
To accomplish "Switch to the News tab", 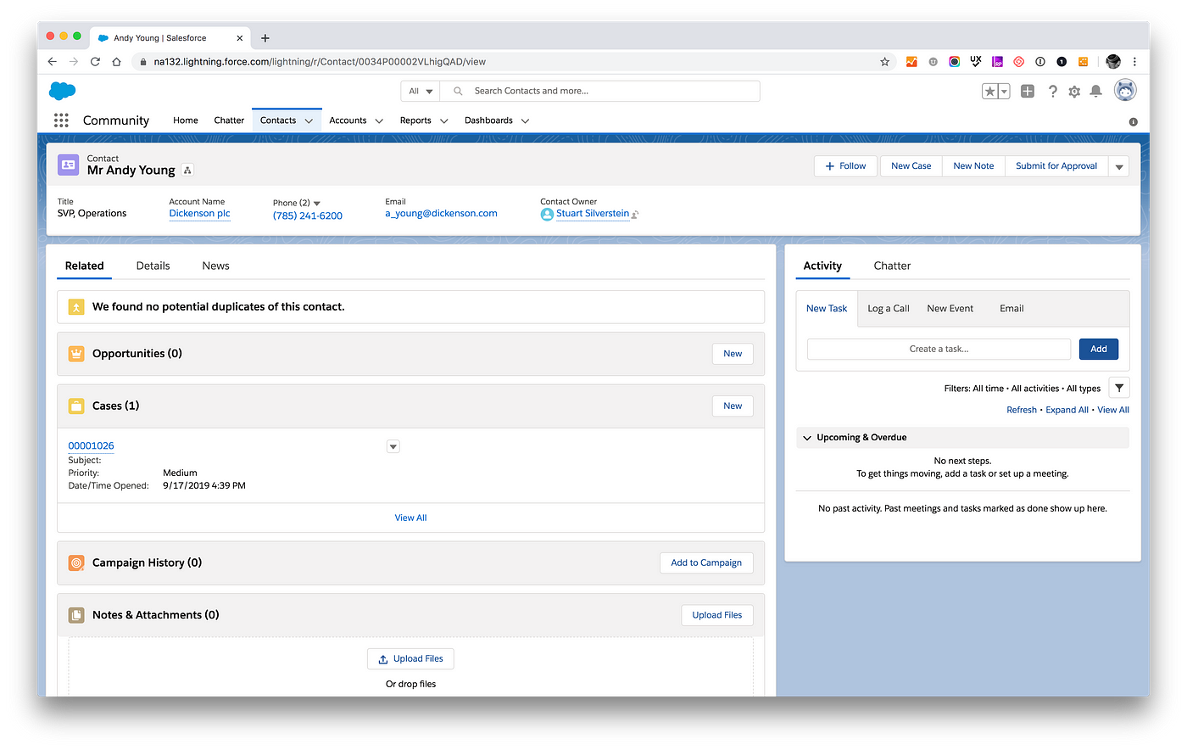I will (x=215, y=266).
